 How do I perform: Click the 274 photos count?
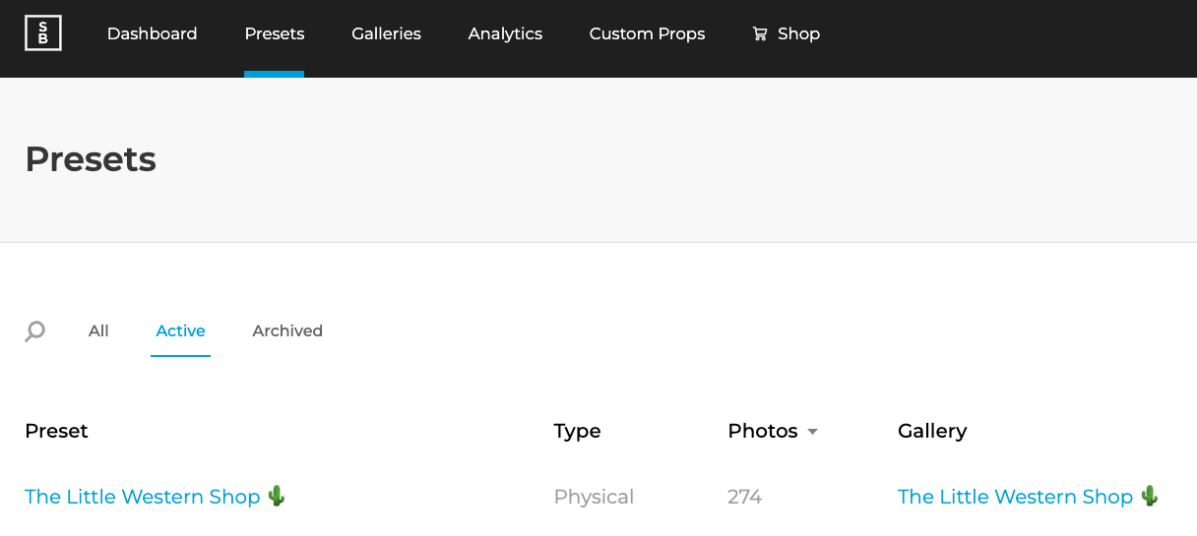pyautogui.click(x=745, y=497)
